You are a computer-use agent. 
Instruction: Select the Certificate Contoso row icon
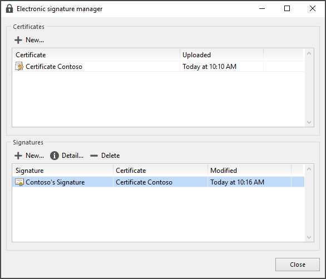19,67
